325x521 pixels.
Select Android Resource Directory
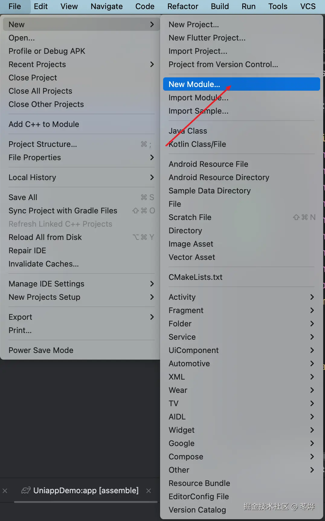pos(219,177)
